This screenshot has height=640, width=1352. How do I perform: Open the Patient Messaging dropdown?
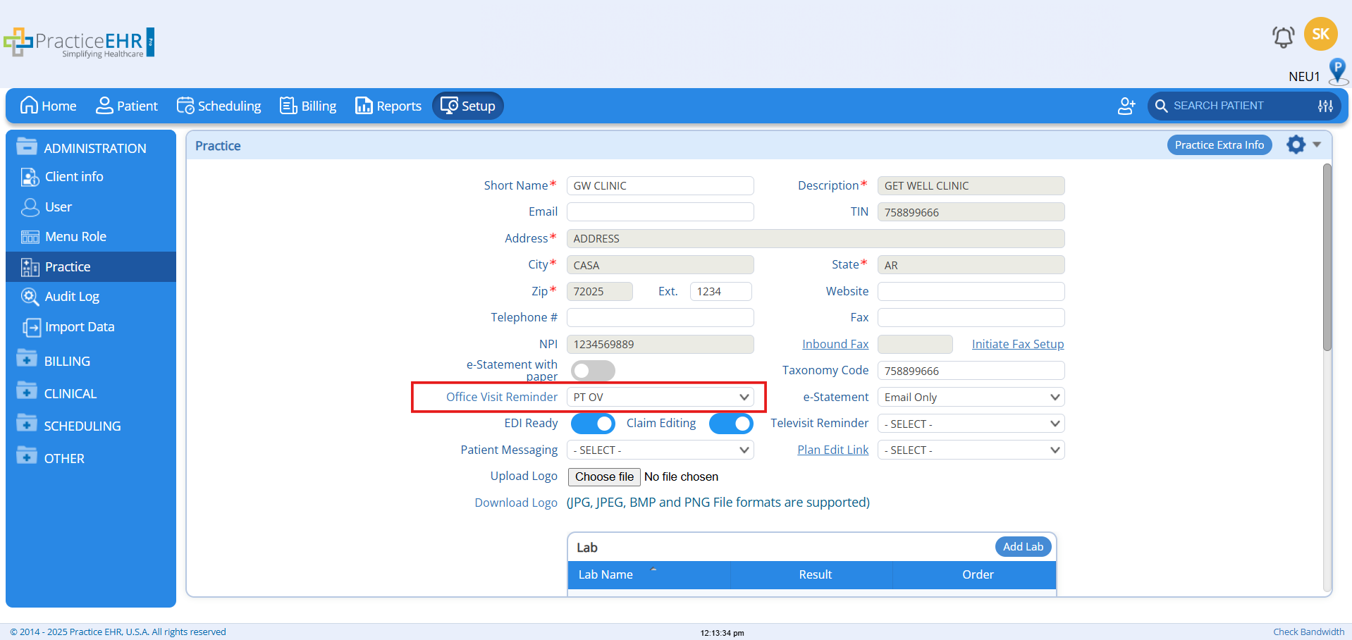click(x=660, y=450)
